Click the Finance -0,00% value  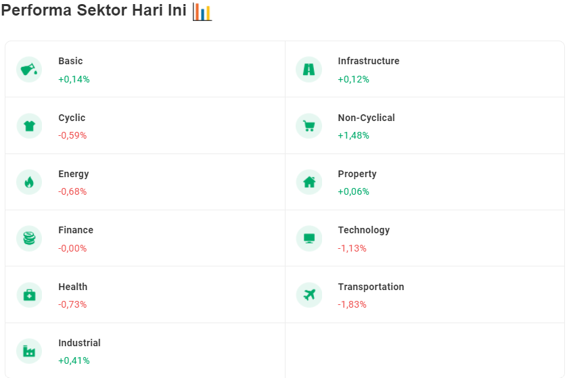pos(72,248)
